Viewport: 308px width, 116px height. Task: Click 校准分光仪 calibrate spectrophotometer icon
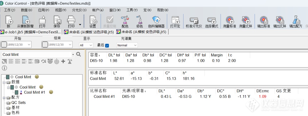[x=194, y=22]
